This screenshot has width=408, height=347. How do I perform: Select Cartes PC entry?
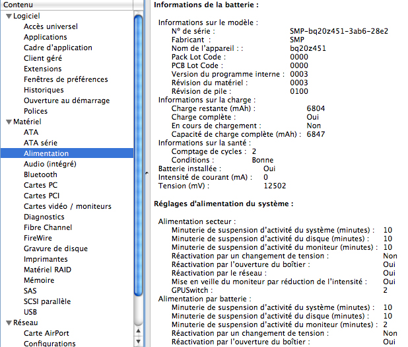click(40, 185)
